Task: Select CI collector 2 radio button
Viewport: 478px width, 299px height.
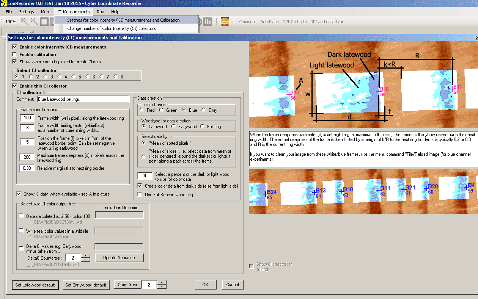Action: coord(31,77)
